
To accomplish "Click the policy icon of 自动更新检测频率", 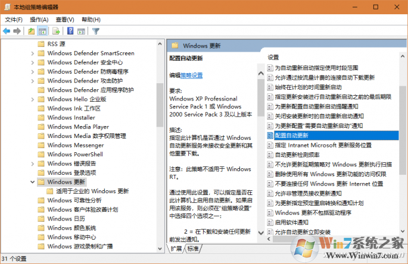I will 270,155.
